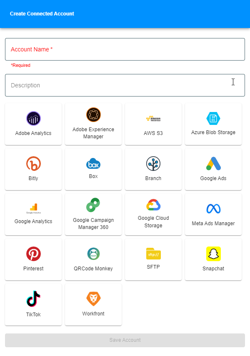The image size is (250, 356).
Task: Choose the TikTok logo
Action: [33, 299]
